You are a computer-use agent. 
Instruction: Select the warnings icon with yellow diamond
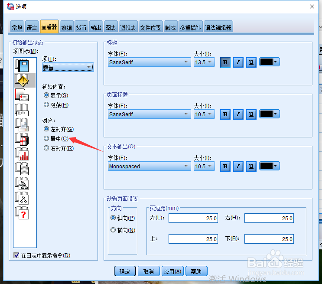(x=22, y=80)
